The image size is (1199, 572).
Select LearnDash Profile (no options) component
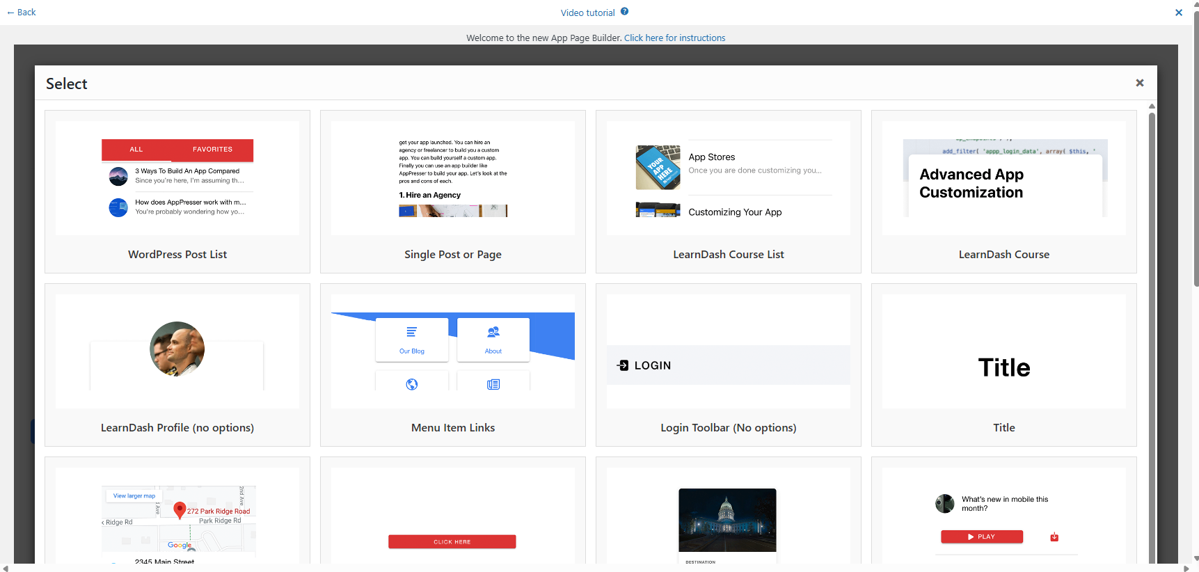coord(177,365)
